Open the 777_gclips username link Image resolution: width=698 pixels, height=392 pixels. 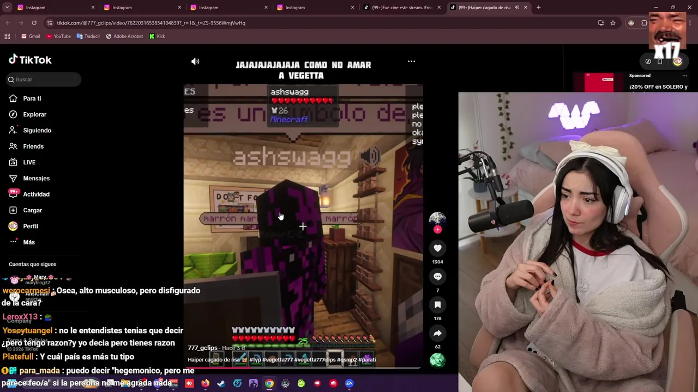pos(202,348)
